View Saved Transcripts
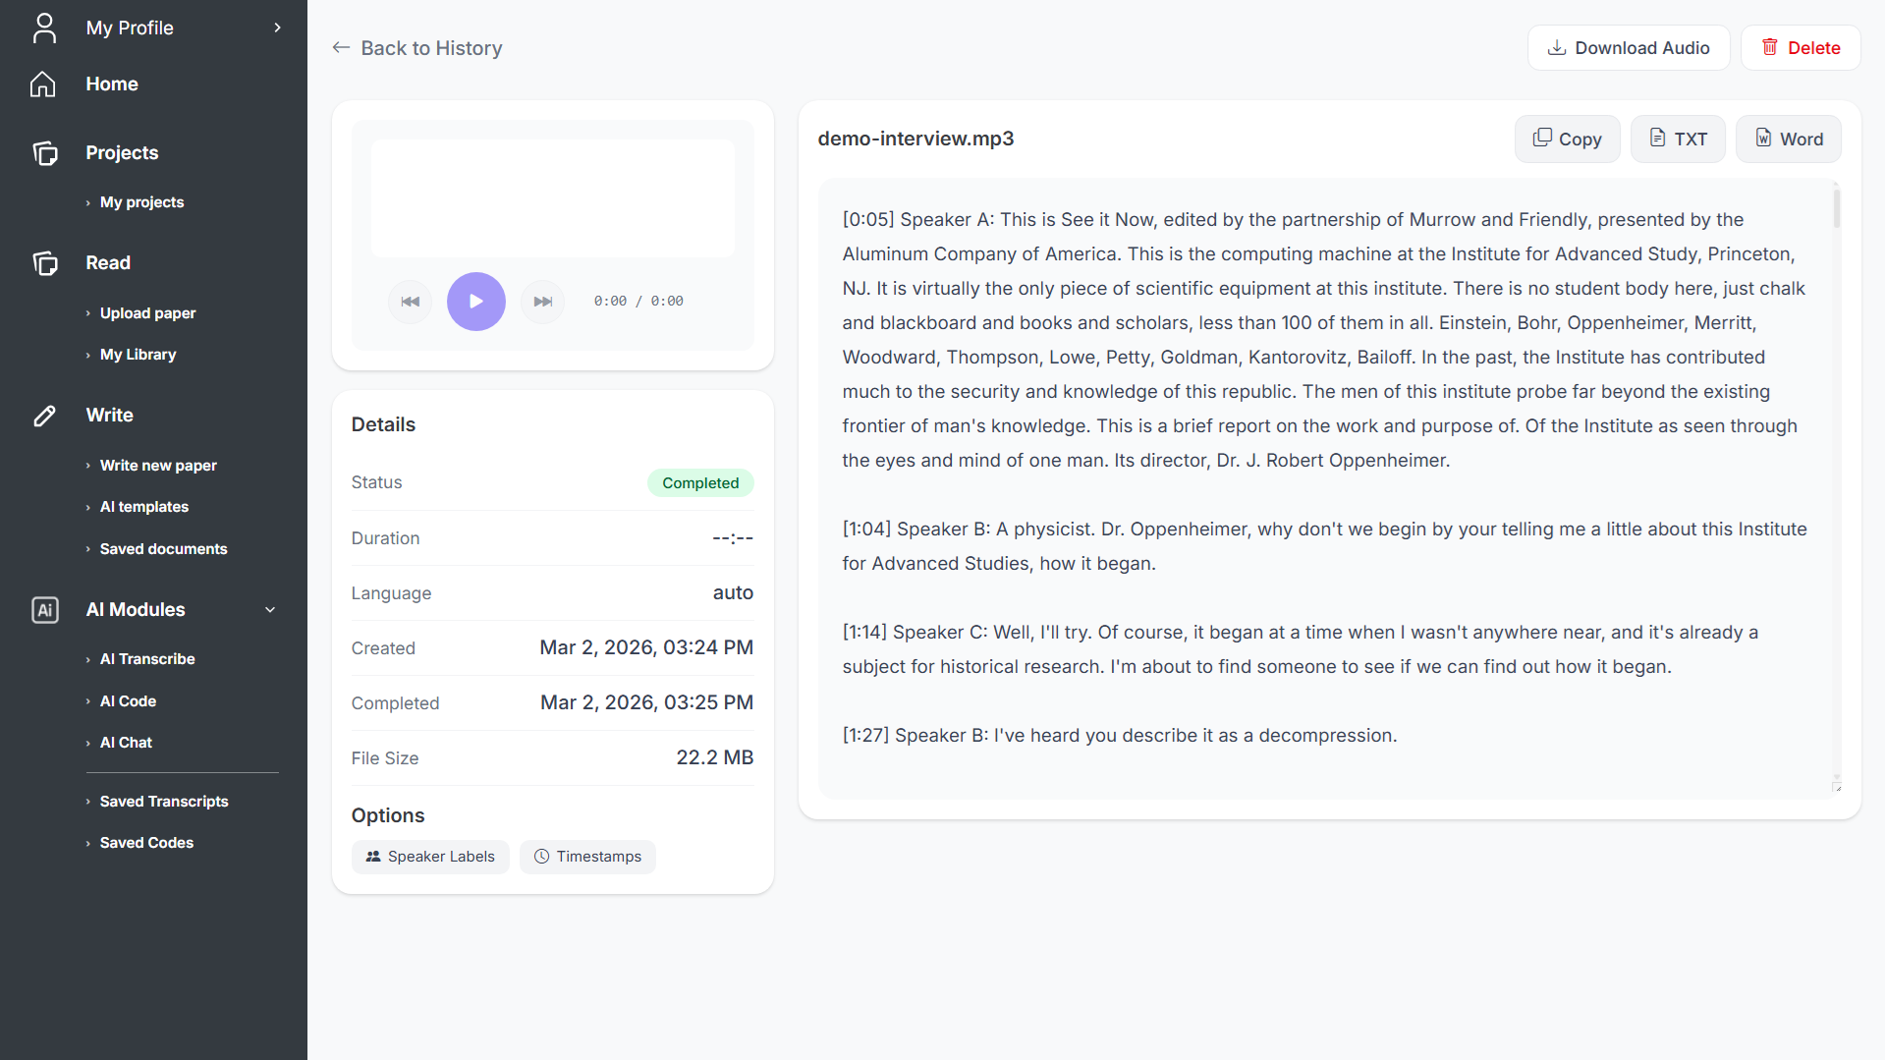 (x=164, y=802)
